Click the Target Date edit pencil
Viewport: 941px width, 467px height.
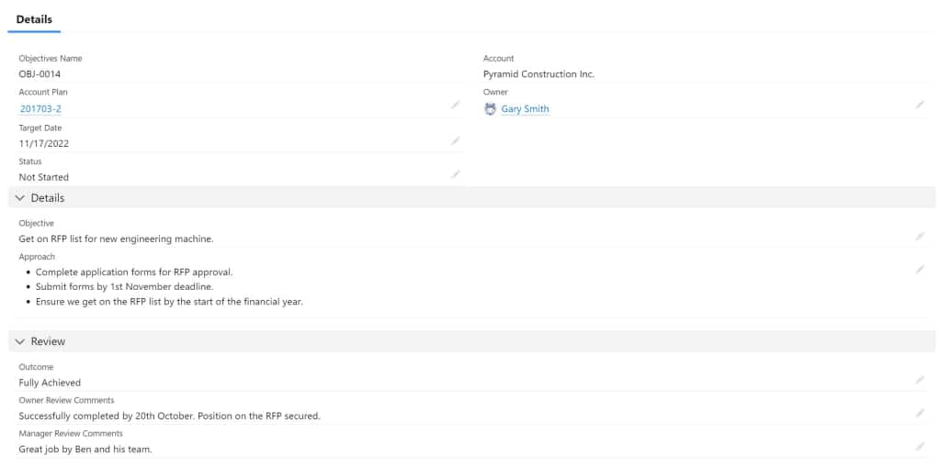click(x=455, y=140)
